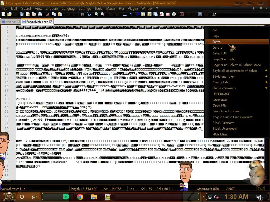Click the Print toolbar icon

(40, 14)
